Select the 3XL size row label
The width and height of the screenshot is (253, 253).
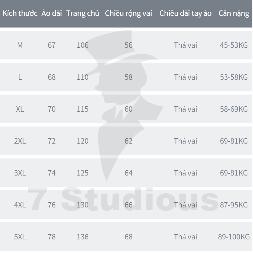(20, 173)
